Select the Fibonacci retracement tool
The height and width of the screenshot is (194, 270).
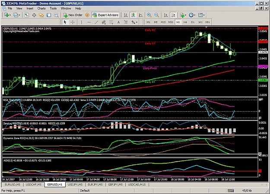click(111, 22)
